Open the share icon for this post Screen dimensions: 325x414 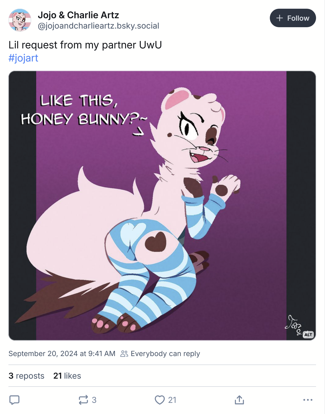point(239,400)
